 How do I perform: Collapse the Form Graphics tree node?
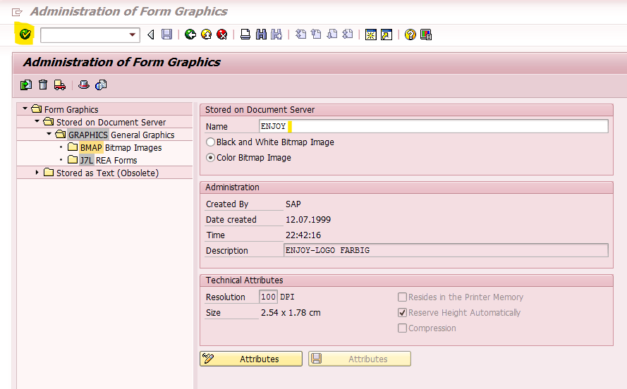pos(25,109)
